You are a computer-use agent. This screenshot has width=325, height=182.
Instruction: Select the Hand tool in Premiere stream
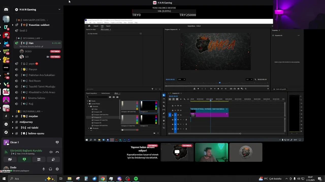164,121
